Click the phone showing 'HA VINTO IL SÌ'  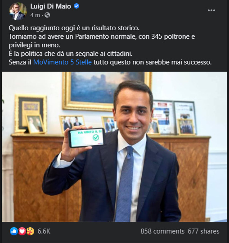87,138
